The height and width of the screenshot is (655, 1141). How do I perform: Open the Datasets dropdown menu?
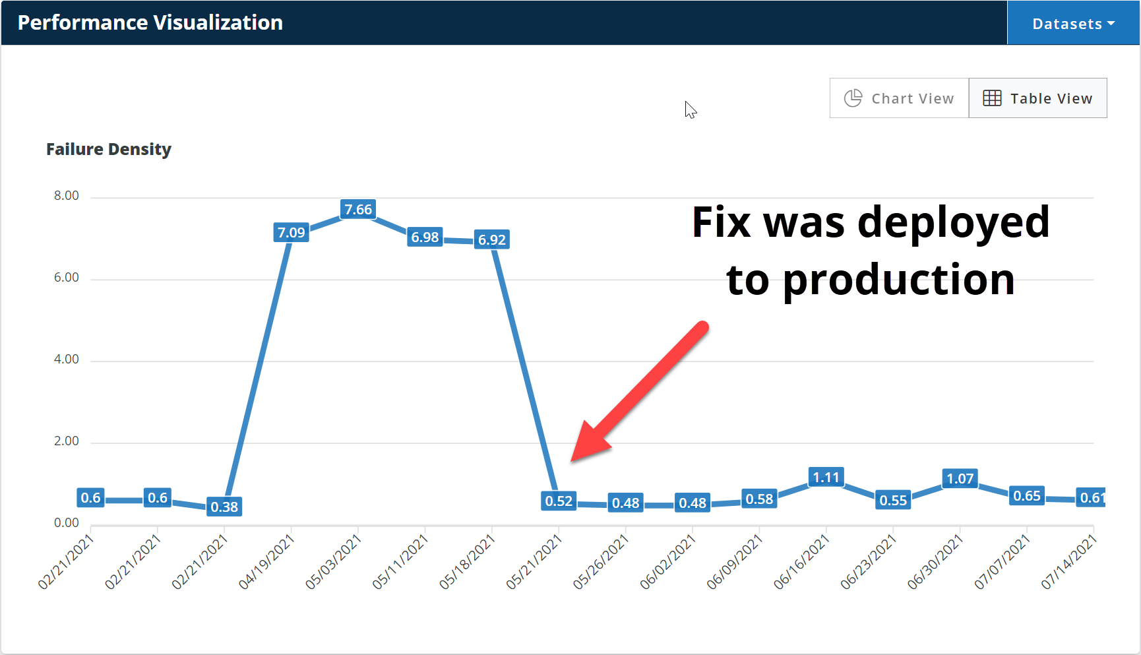[x=1073, y=23]
